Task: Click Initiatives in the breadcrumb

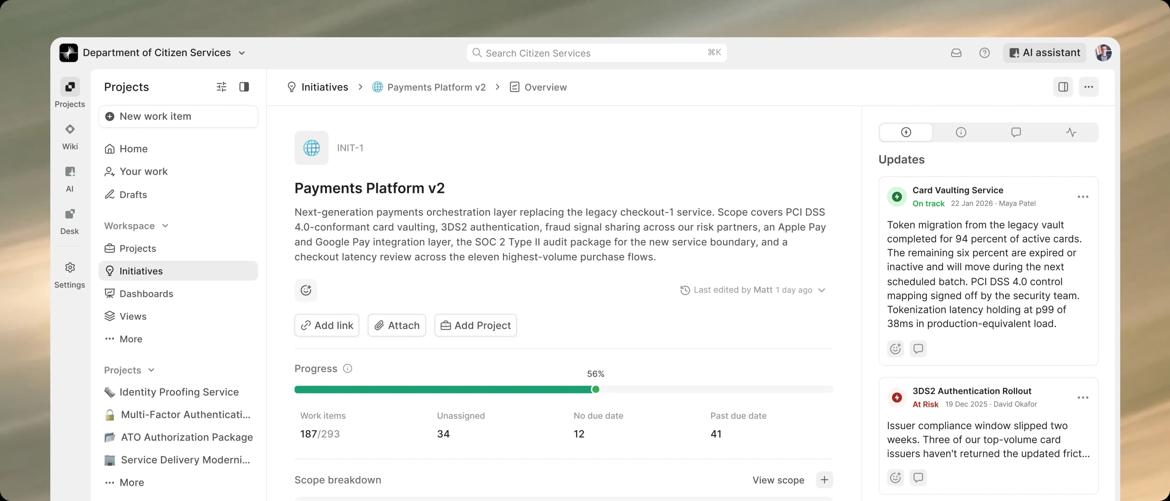Action: click(x=317, y=87)
